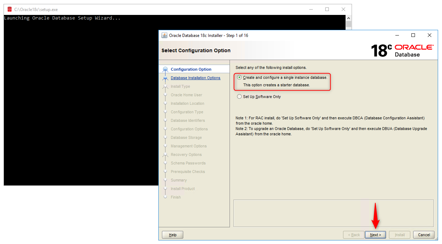
Task: Click the 'Note 2: To upgrade an Oracle Database' text
Action: click(331, 131)
